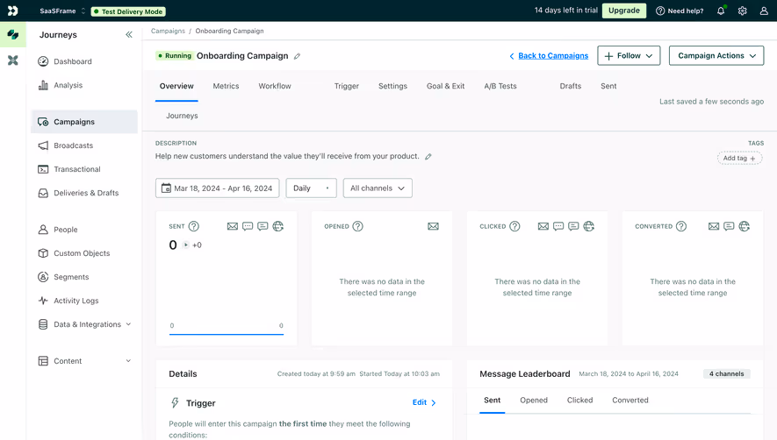Open Transactional in sidebar
This screenshot has width=777, height=440.
(84, 169)
